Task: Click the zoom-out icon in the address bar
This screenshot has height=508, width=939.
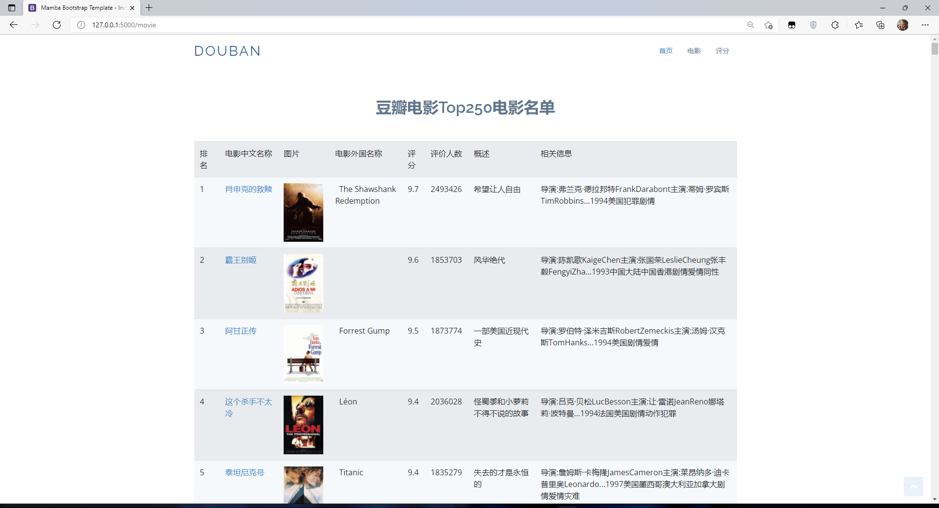Action: point(751,25)
